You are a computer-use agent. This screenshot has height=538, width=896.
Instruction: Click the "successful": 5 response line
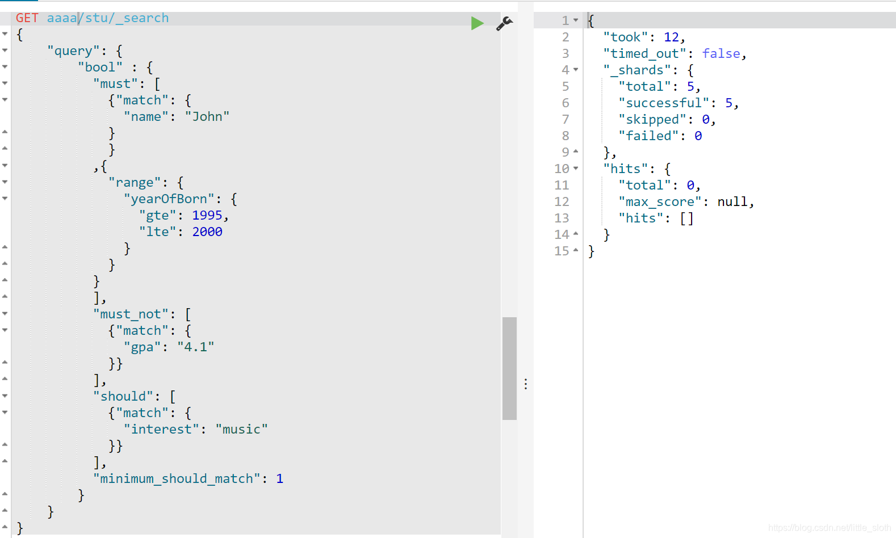click(679, 103)
